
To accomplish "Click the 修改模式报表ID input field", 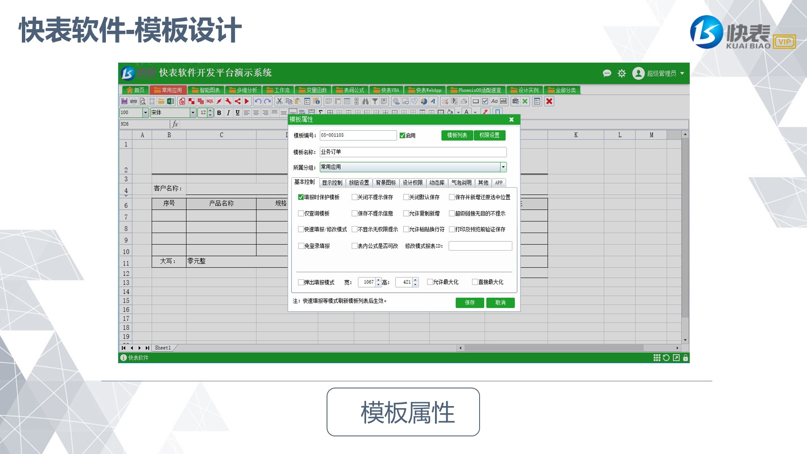I will [x=480, y=246].
